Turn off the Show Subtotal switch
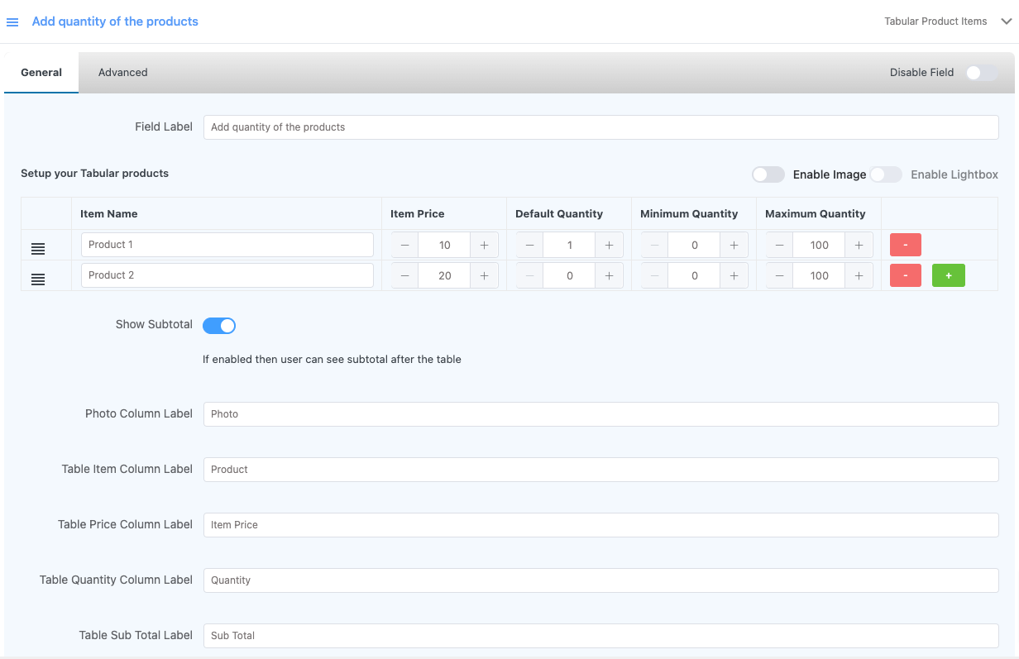This screenshot has width=1019, height=659. (x=219, y=326)
